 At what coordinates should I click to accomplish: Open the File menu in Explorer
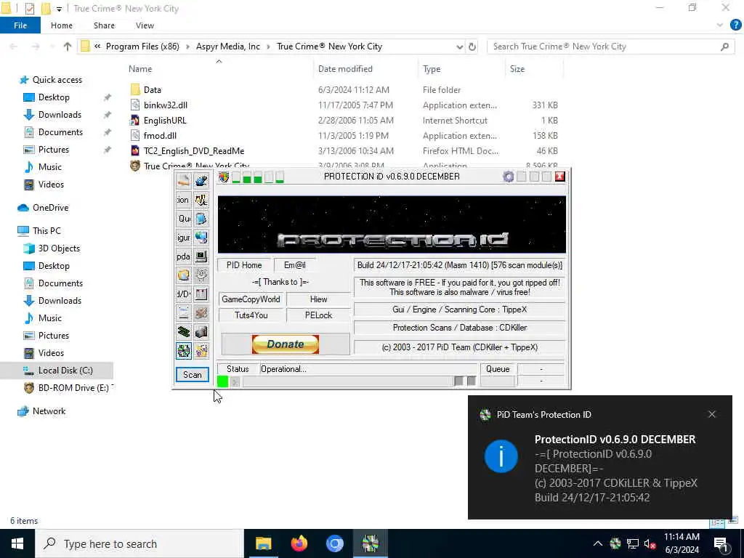(x=20, y=25)
